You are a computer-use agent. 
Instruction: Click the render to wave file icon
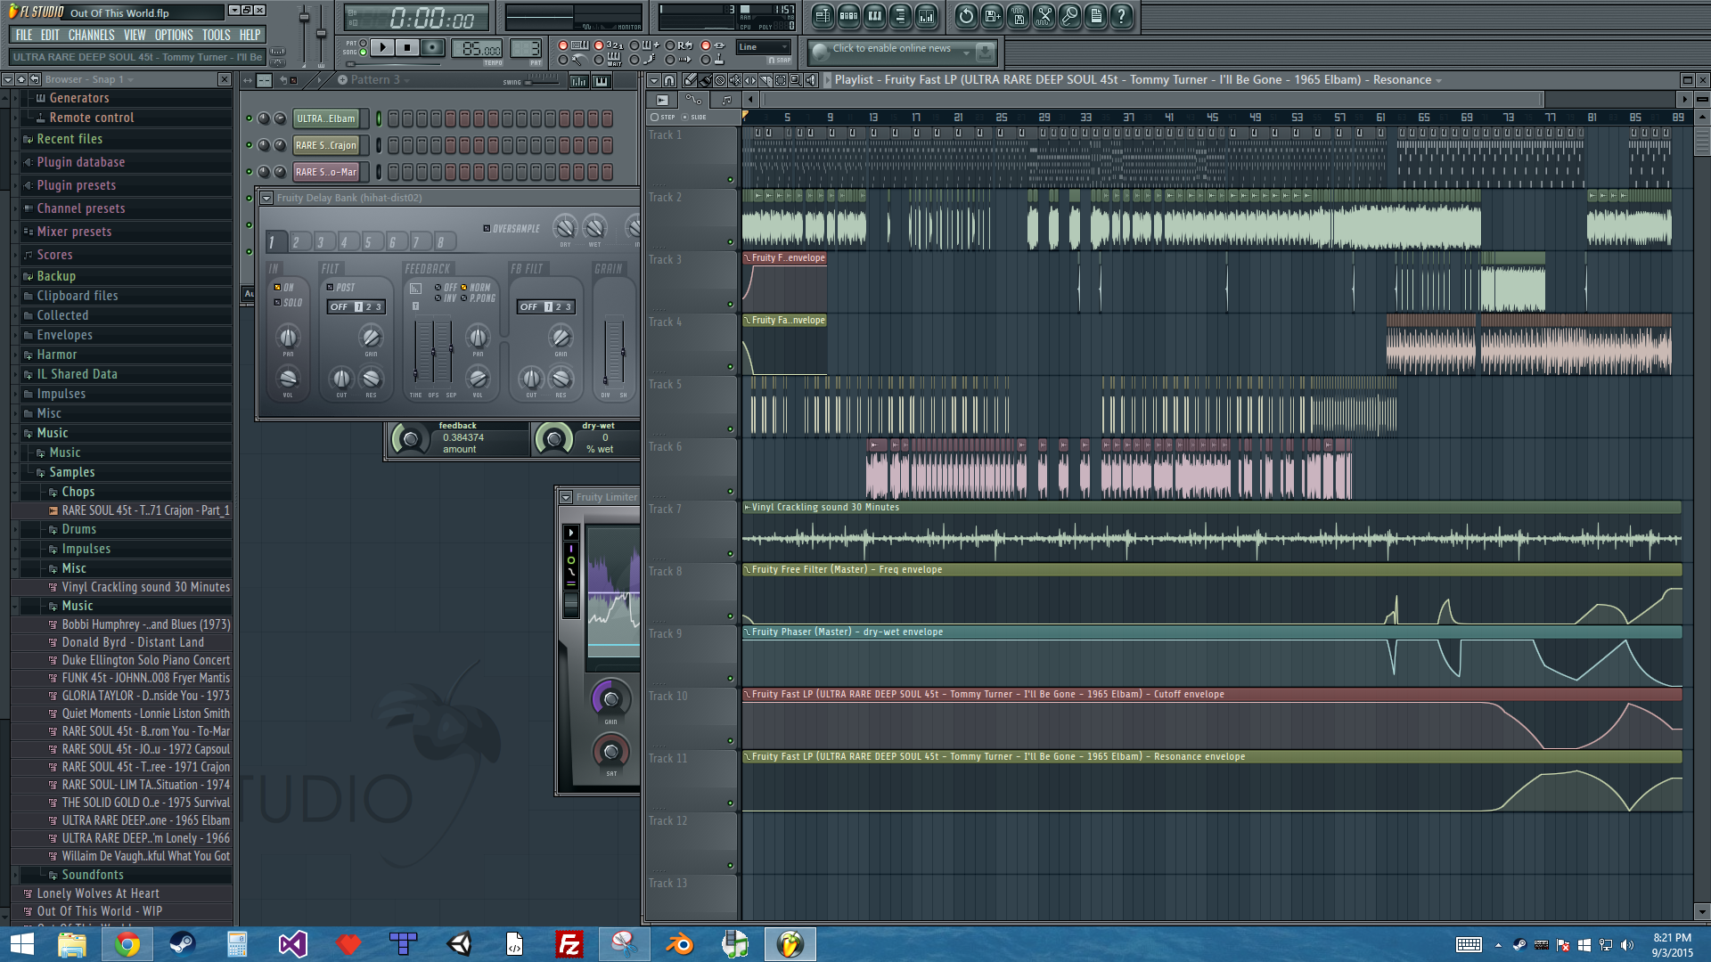point(1018,16)
